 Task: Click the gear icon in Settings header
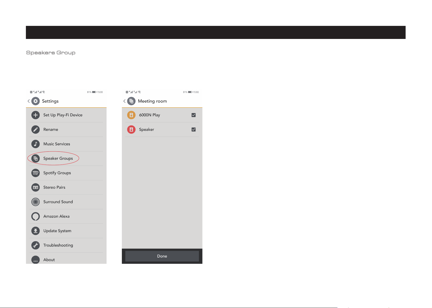(x=36, y=101)
